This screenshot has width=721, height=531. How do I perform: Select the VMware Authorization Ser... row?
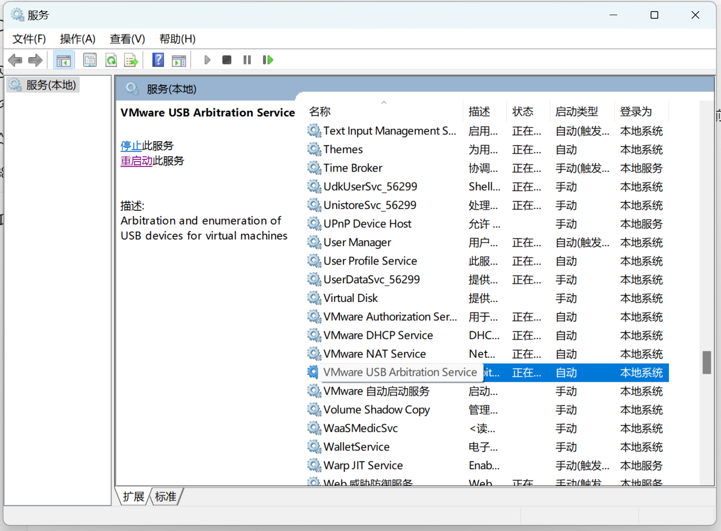[x=487, y=317]
